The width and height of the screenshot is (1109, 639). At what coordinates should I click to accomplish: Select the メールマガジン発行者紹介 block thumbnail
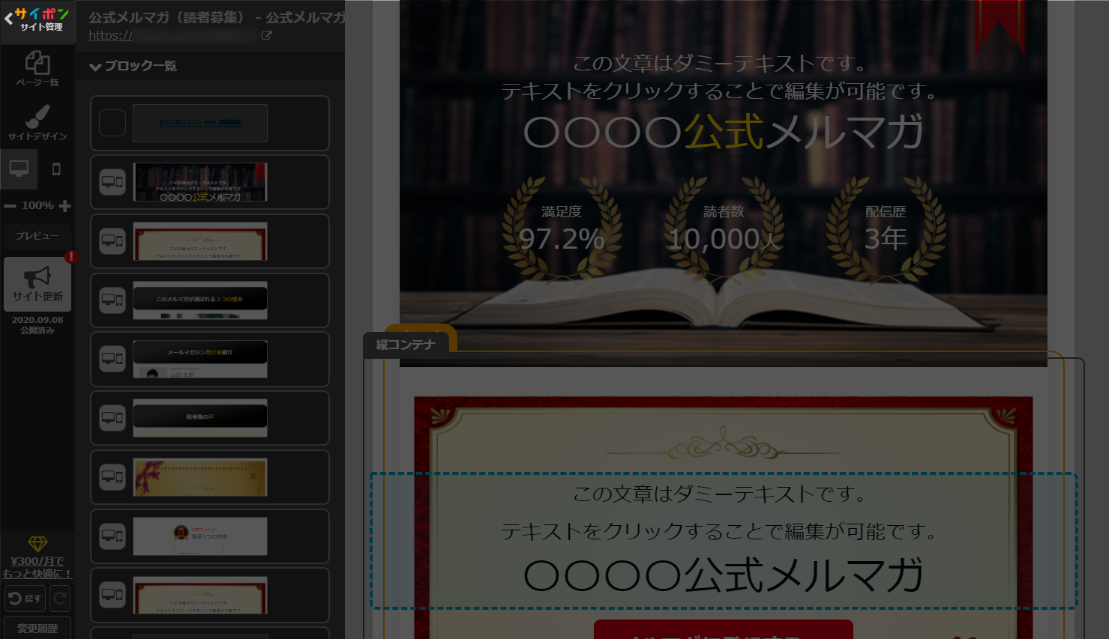point(200,360)
